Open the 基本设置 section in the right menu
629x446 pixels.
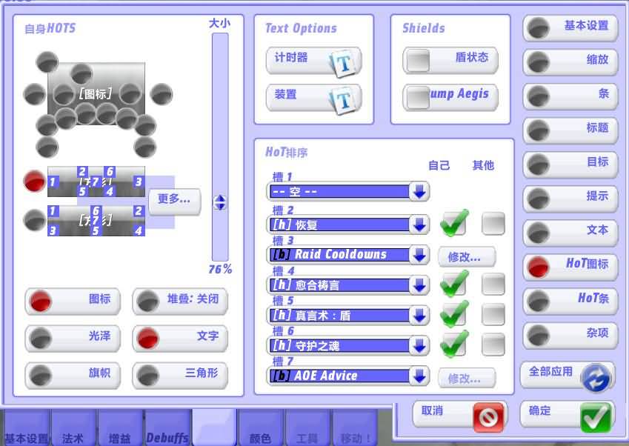click(570, 28)
